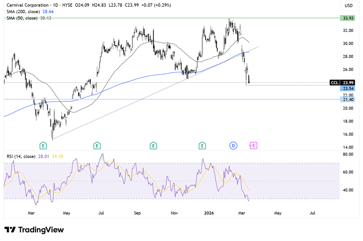Click the +0.07 (+0.29%) change value
This screenshot has height=241, width=363.
point(156,5)
